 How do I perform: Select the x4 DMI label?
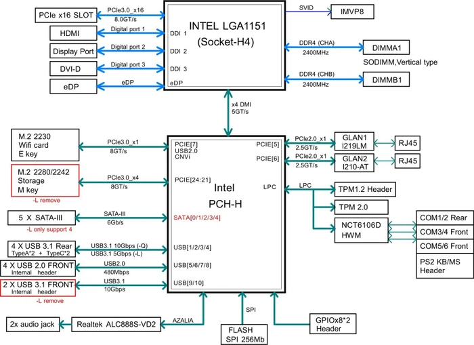point(241,104)
